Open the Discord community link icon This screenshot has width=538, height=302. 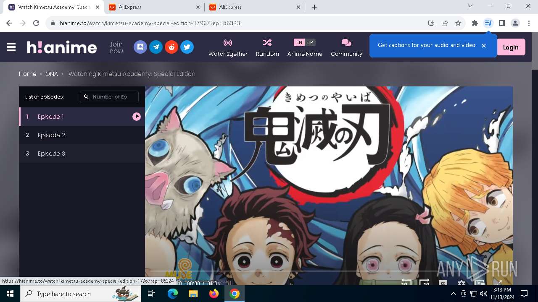tap(140, 47)
